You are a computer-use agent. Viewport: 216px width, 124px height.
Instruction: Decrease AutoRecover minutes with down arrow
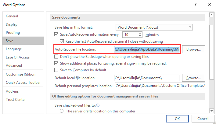[x=140, y=36]
